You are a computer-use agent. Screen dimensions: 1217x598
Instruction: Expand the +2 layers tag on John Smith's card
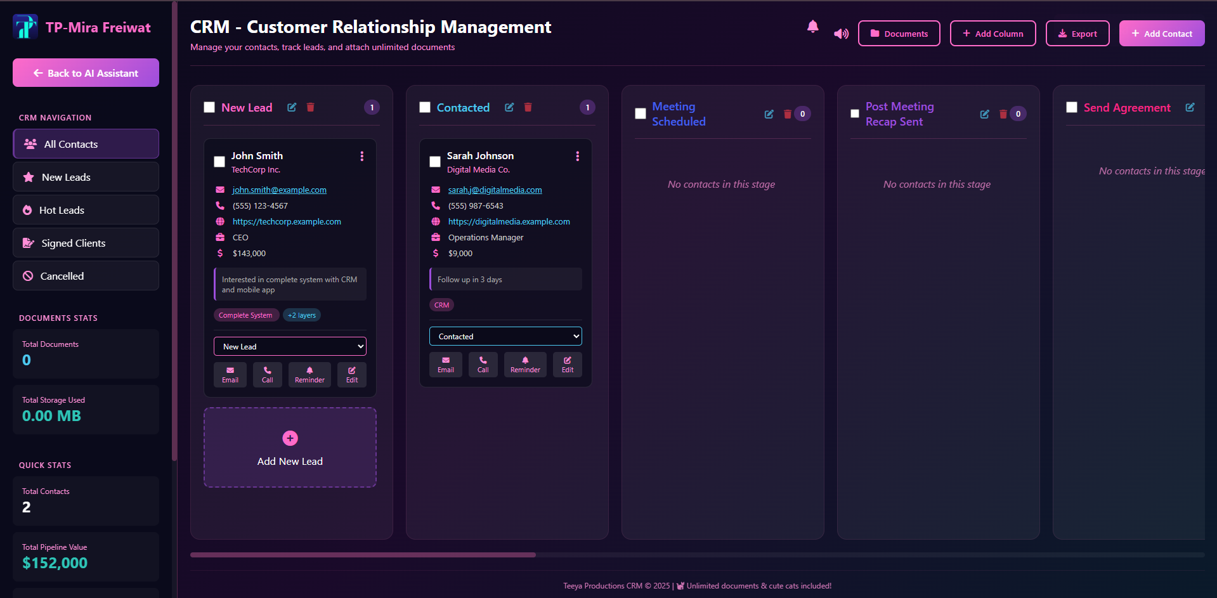coord(301,315)
